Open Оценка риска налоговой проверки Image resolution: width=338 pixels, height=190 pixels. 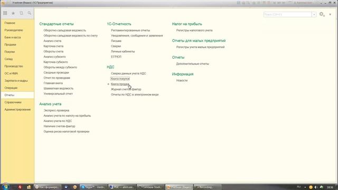pyautogui.click(x=67, y=131)
